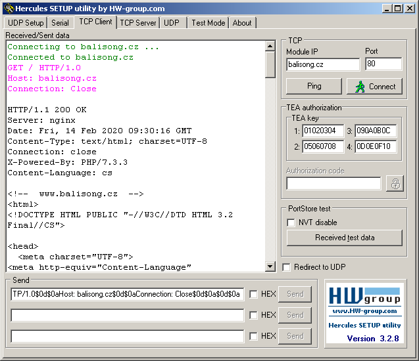Toggle HEX checkbox for first send line

[253, 294]
